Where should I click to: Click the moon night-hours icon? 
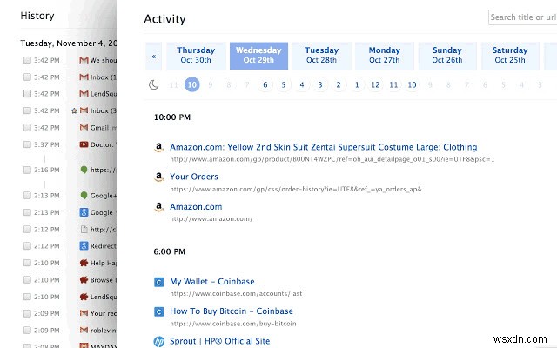(x=154, y=84)
